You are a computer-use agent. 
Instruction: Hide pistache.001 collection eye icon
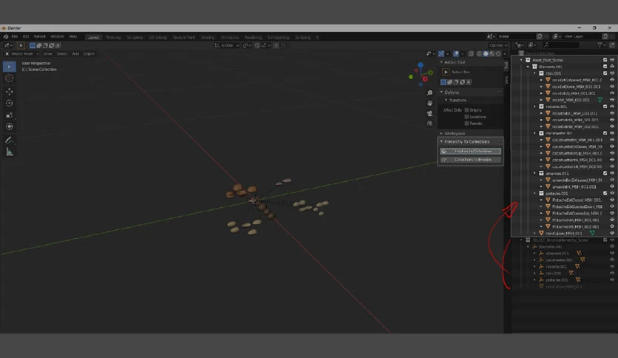[x=612, y=193]
